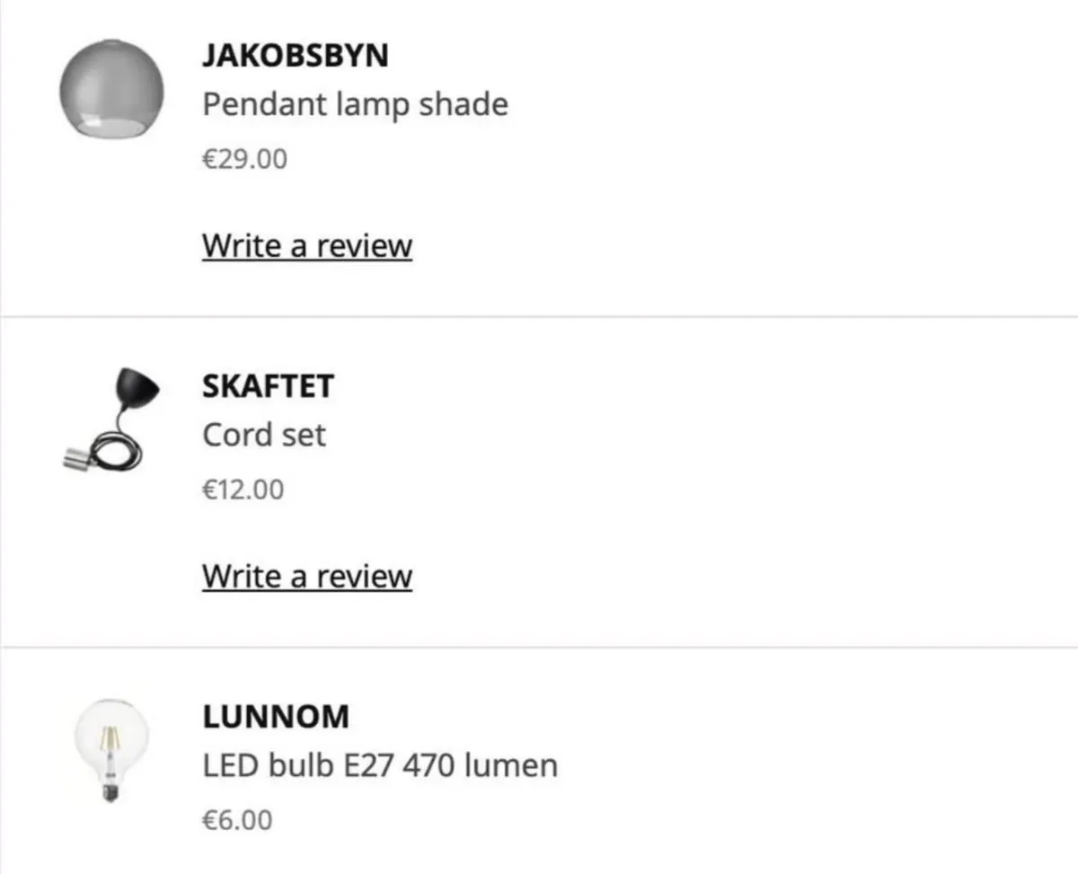This screenshot has width=1078, height=874.
Task: Click Write a review for SKAFTET
Action: click(307, 575)
